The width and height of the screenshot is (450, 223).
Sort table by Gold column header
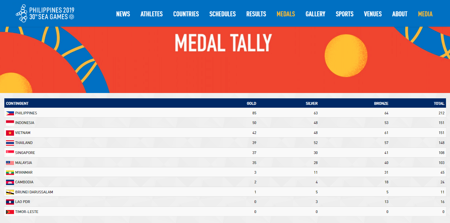pos(251,103)
